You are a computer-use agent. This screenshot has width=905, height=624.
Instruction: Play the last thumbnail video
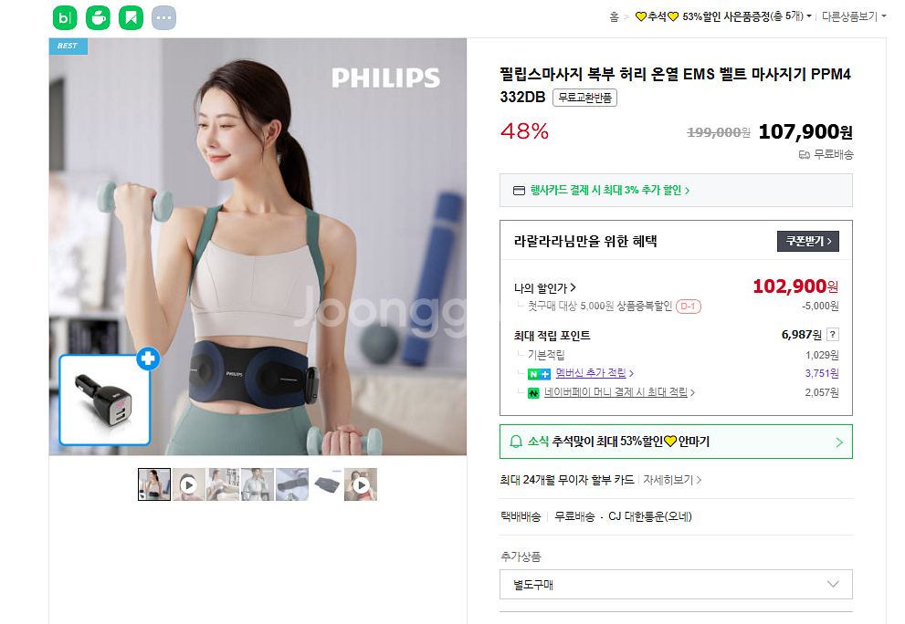tap(361, 484)
